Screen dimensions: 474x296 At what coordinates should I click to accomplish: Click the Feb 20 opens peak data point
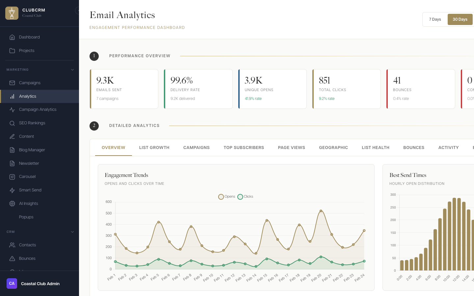coord(321,210)
